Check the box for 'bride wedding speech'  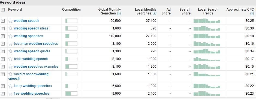point(3,59)
